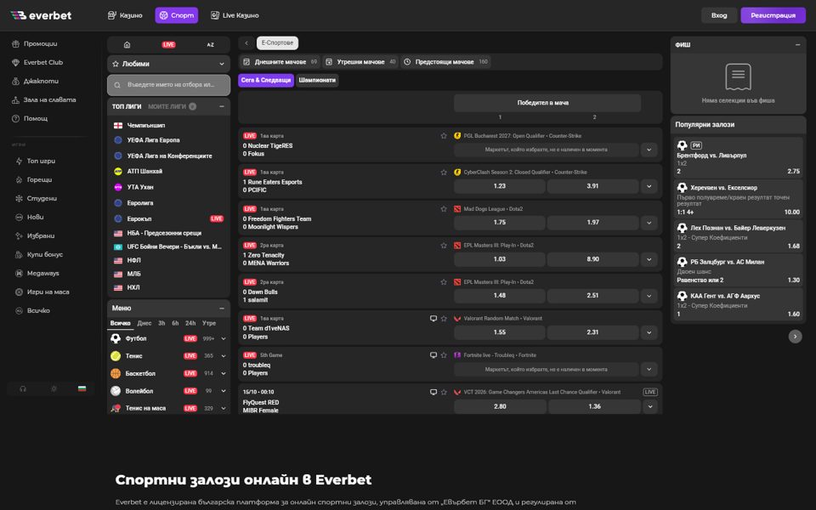Image resolution: width=816 pixels, height=510 pixels.
Task: Select Предстоящи мачове filter tab
Action: click(x=445, y=61)
